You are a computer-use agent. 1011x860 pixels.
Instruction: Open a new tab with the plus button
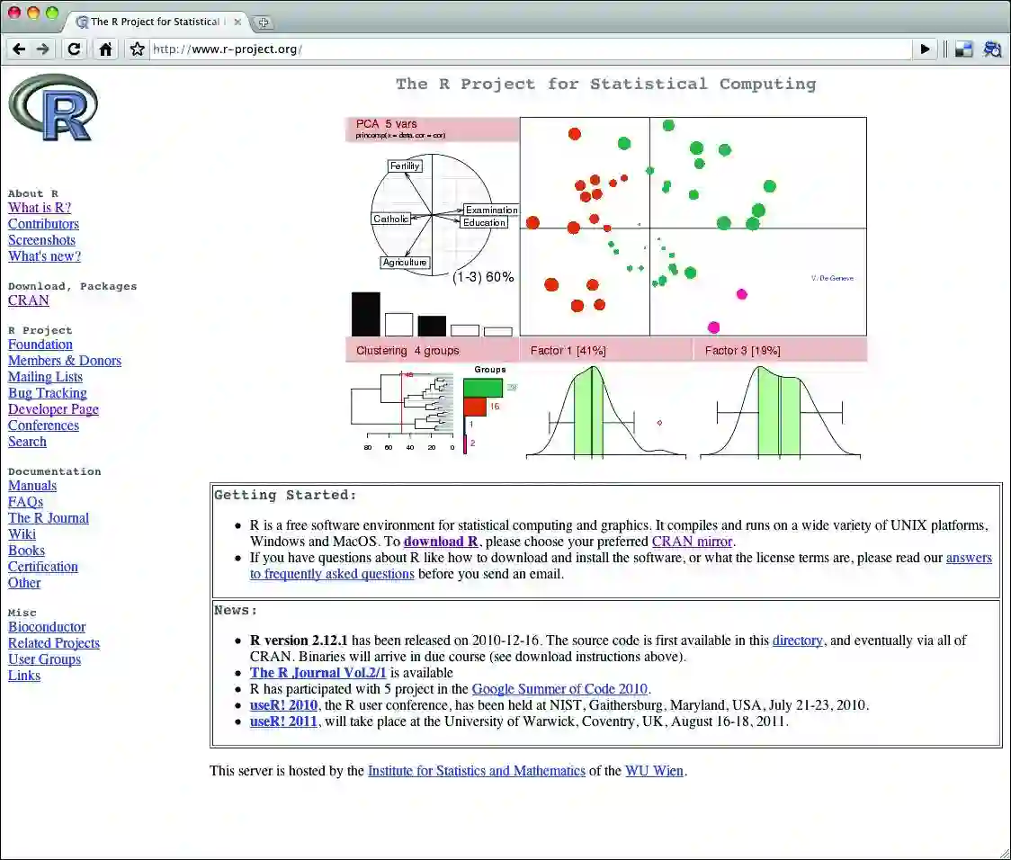[x=263, y=22]
